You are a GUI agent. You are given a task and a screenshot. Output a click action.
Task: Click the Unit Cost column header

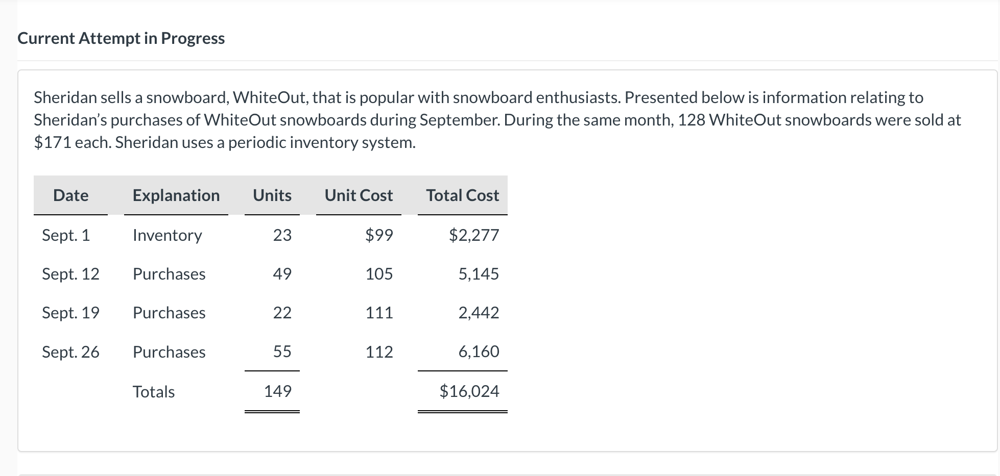(x=359, y=195)
